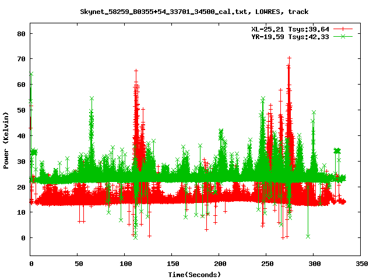Click the green spike top at time zero

pyautogui.click(x=31, y=74)
